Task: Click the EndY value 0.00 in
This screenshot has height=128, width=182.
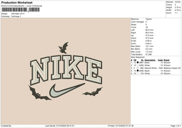Action: pyautogui.click(x=148, y=43)
